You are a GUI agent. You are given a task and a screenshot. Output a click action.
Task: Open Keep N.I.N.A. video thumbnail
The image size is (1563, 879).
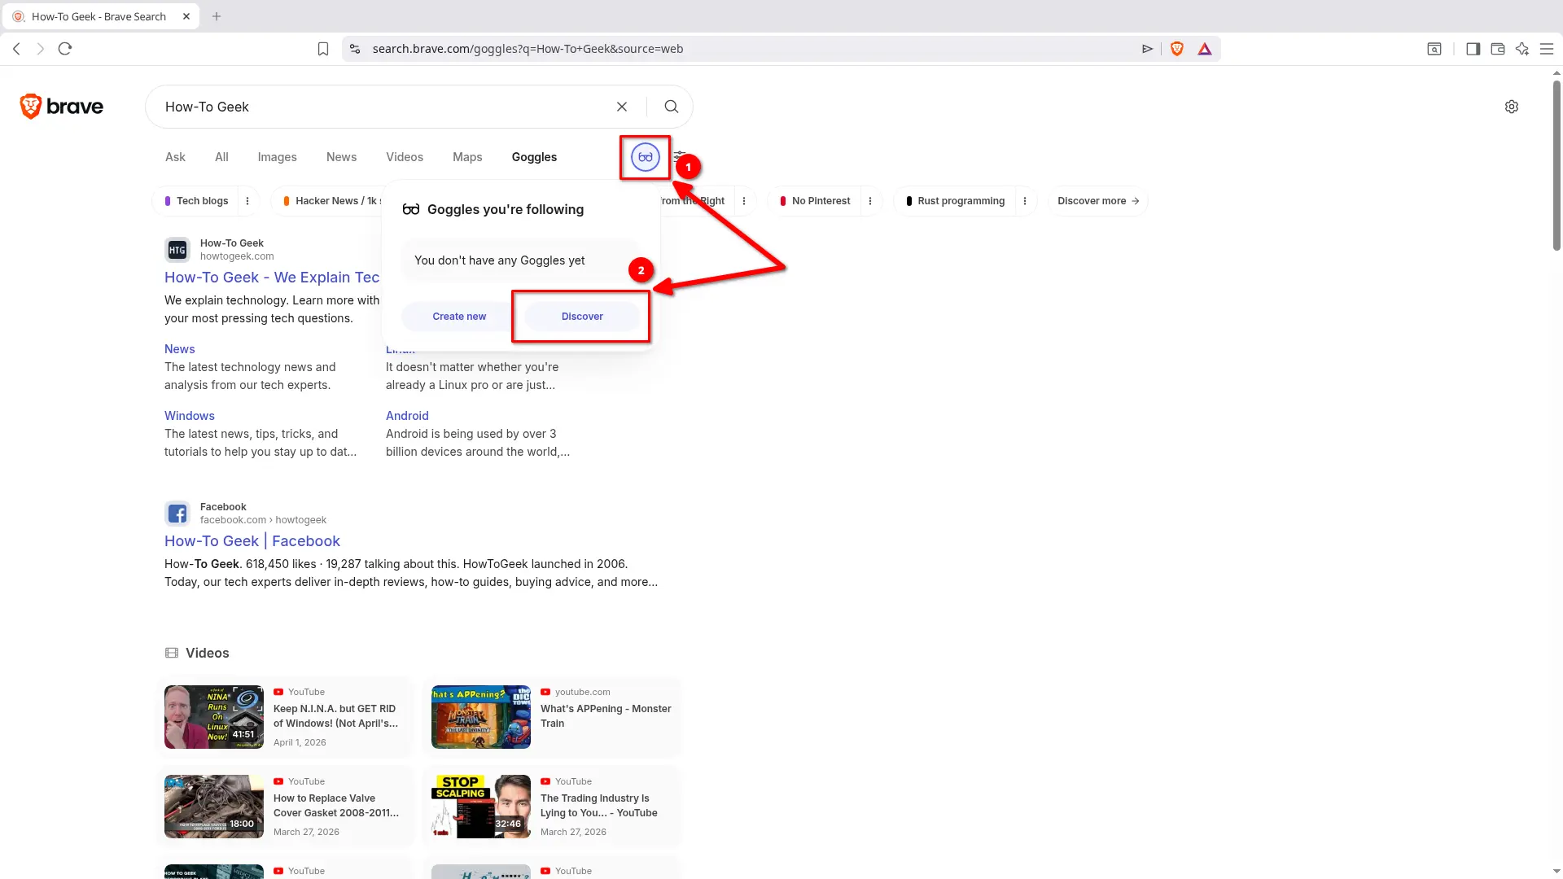point(214,717)
